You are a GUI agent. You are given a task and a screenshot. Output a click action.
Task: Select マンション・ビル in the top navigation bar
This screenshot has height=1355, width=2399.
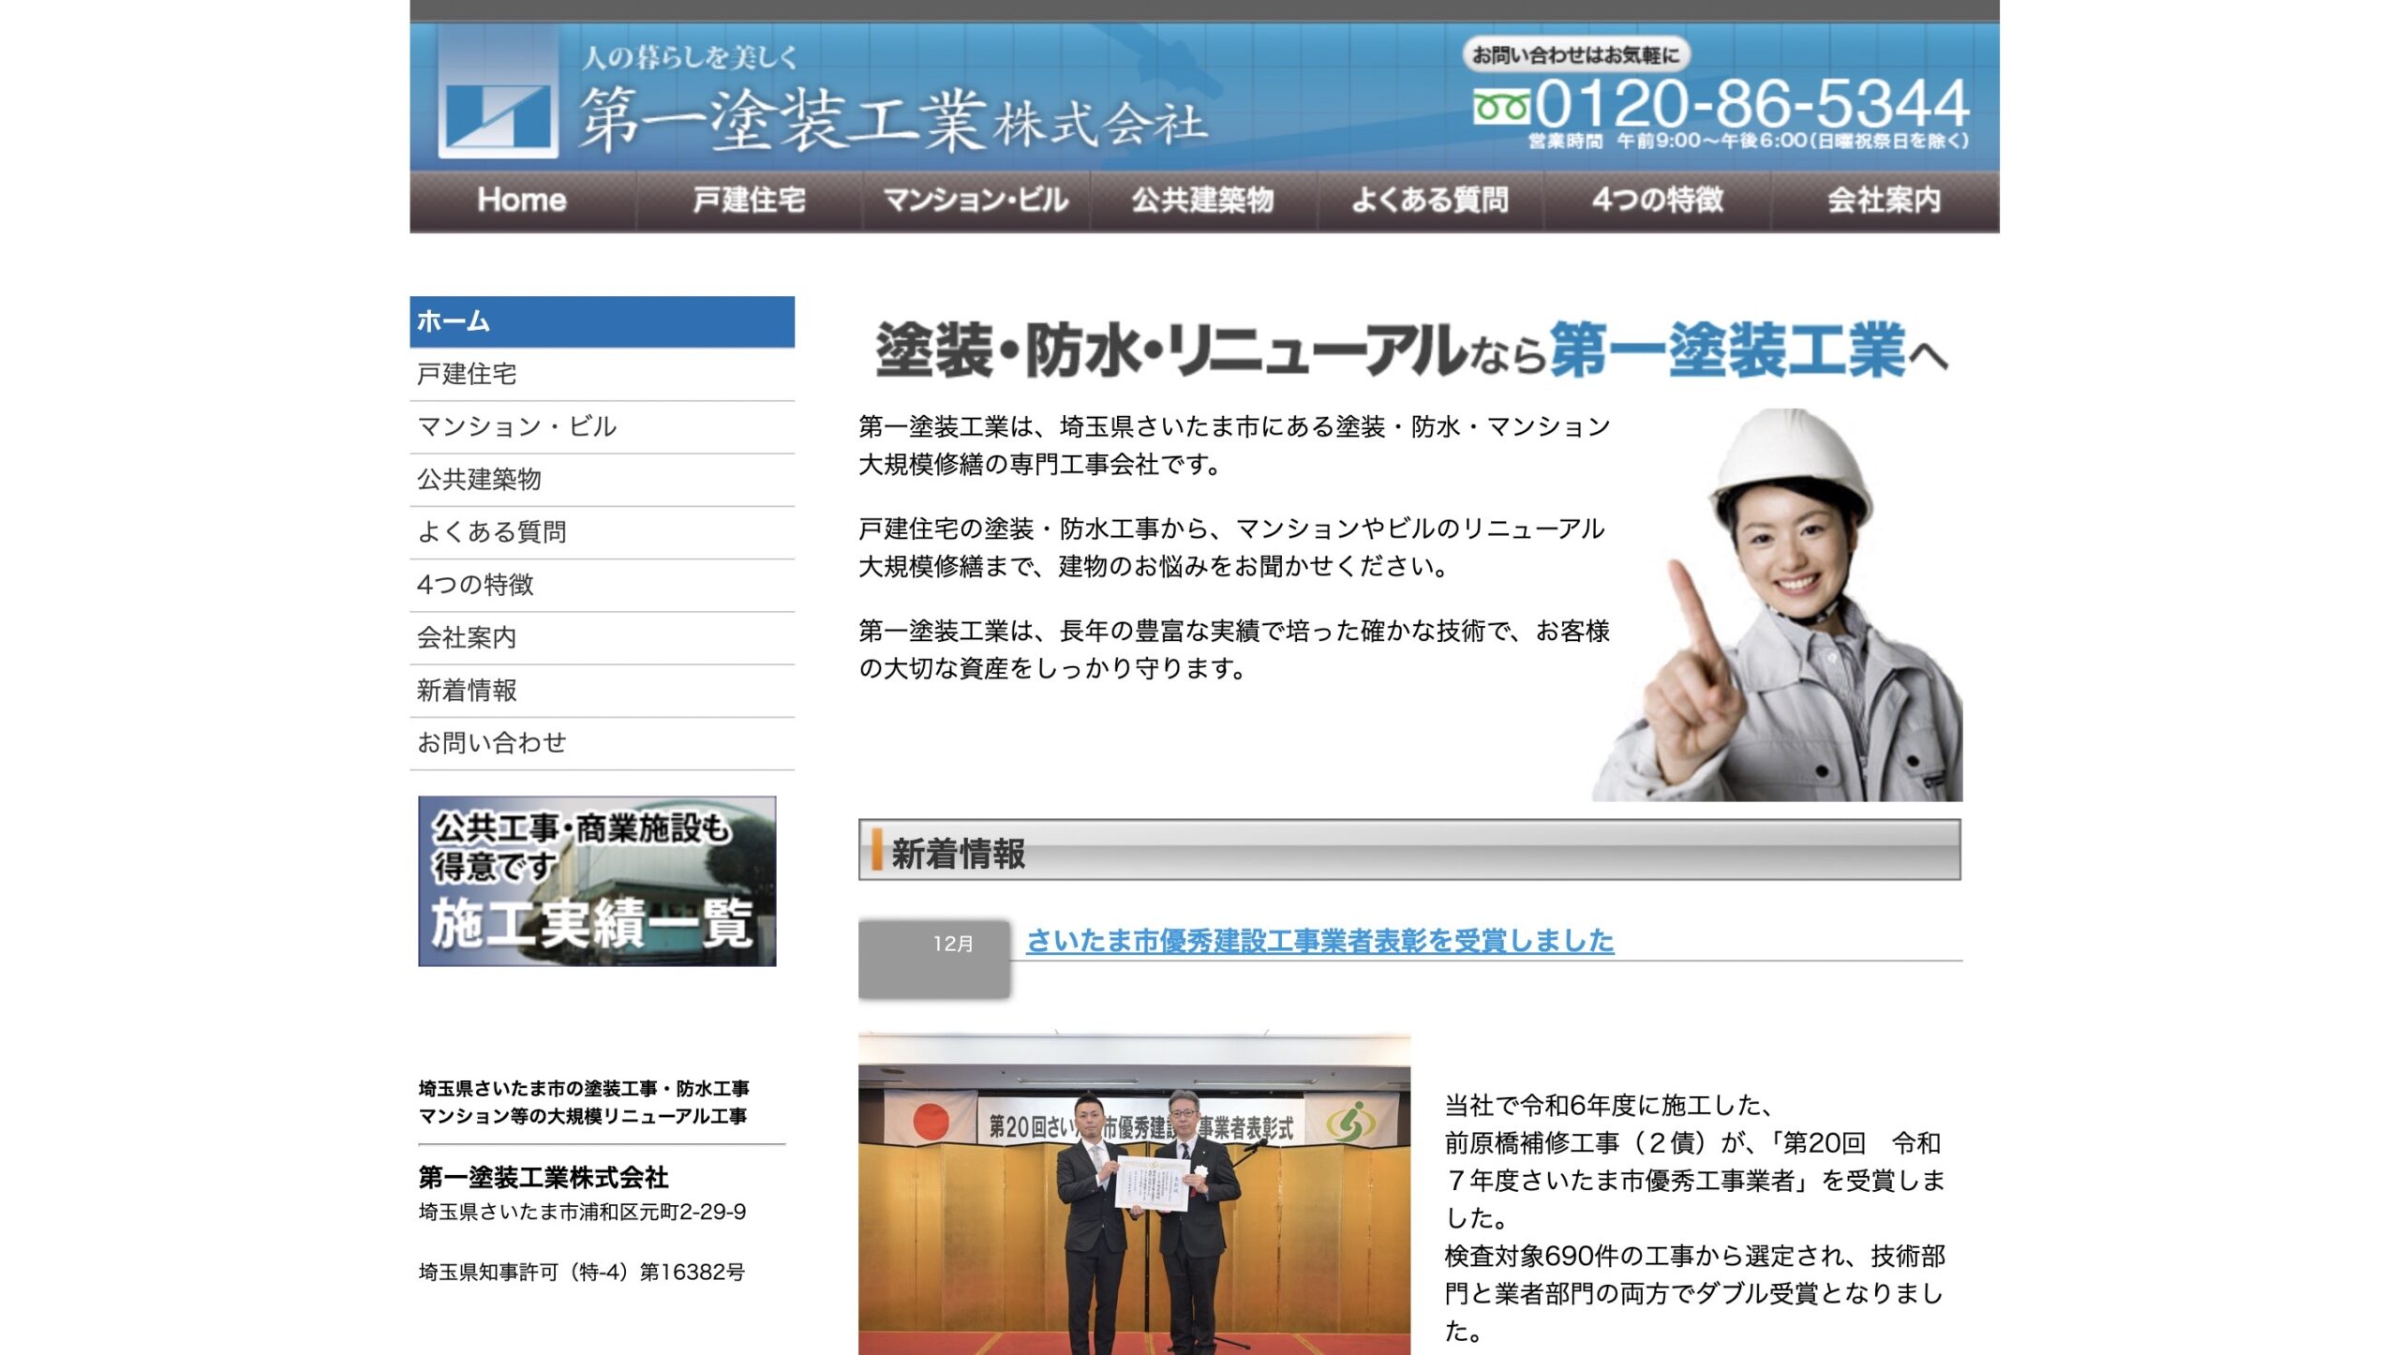(x=976, y=200)
